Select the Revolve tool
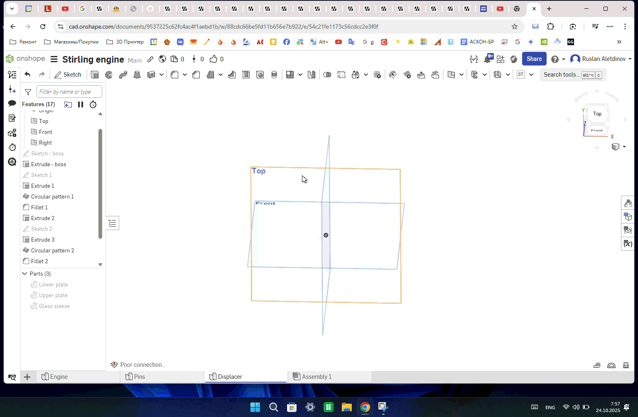 coord(109,75)
